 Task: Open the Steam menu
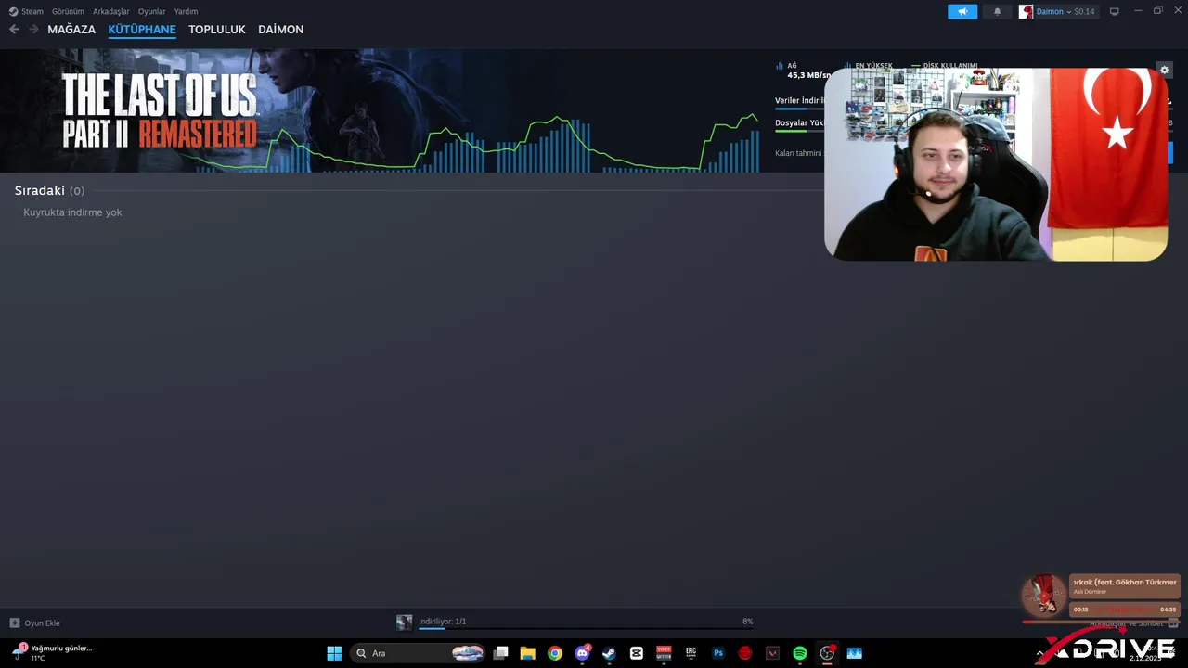pos(26,11)
